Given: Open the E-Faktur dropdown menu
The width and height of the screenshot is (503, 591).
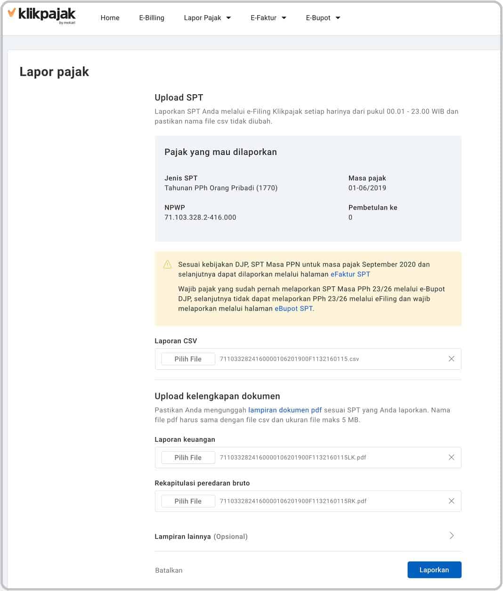Looking at the screenshot, I should (268, 18).
